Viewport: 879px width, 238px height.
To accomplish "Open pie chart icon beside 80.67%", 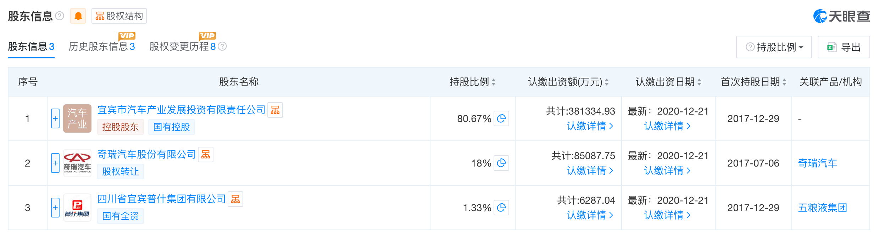I will tap(501, 118).
